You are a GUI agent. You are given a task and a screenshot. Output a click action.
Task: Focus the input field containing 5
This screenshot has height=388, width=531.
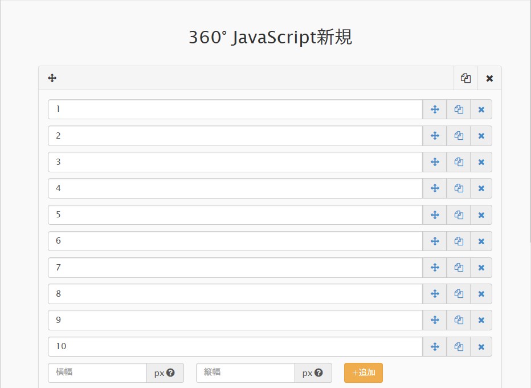click(235, 215)
